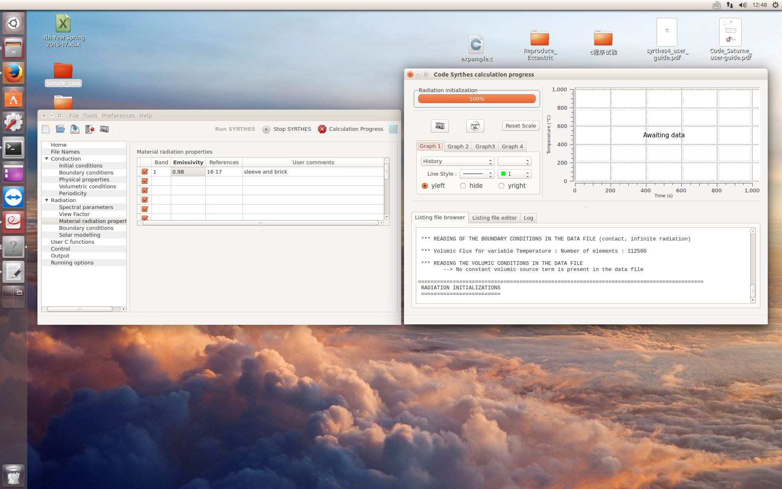Select View Factor in the tree

click(74, 214)
